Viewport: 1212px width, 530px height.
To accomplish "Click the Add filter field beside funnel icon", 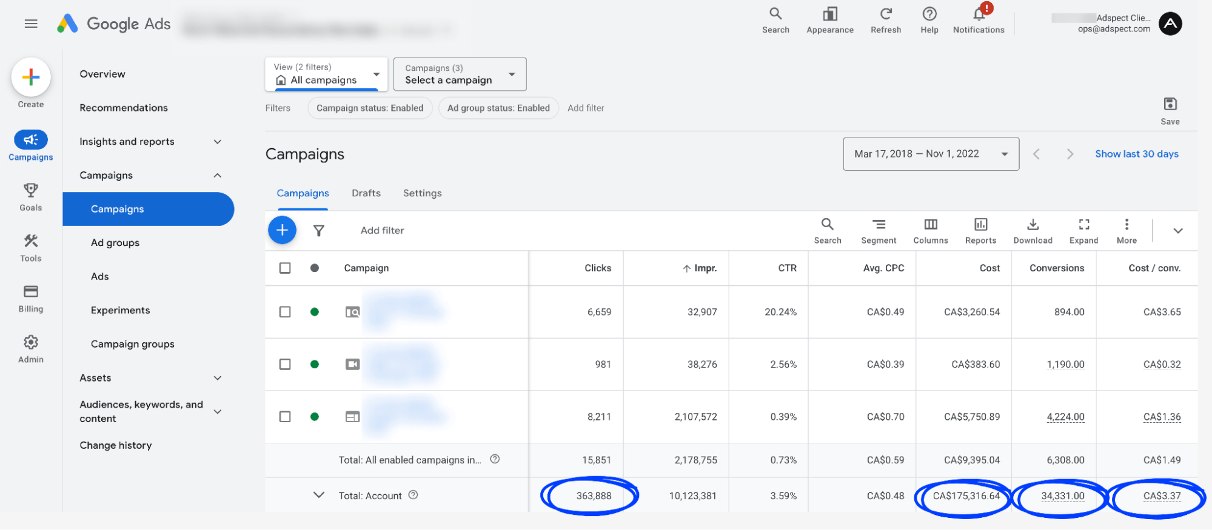I will (382, 230).
